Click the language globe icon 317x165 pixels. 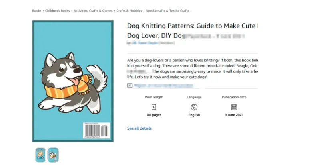coord(194,107)
